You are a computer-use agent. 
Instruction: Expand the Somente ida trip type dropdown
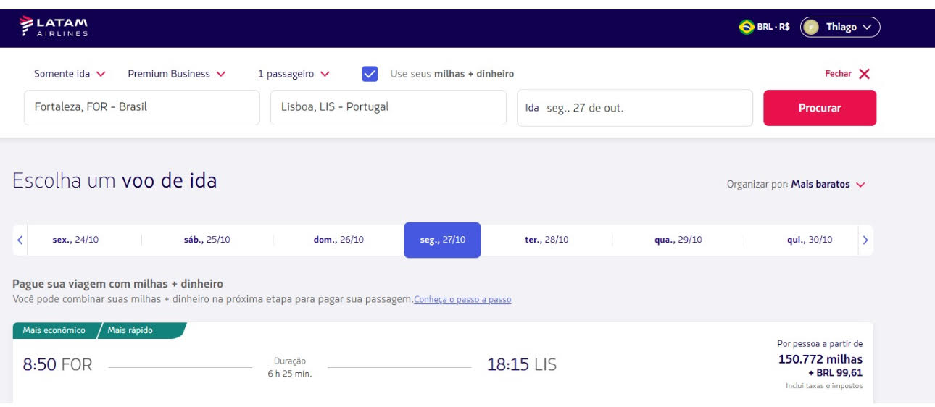70,74
